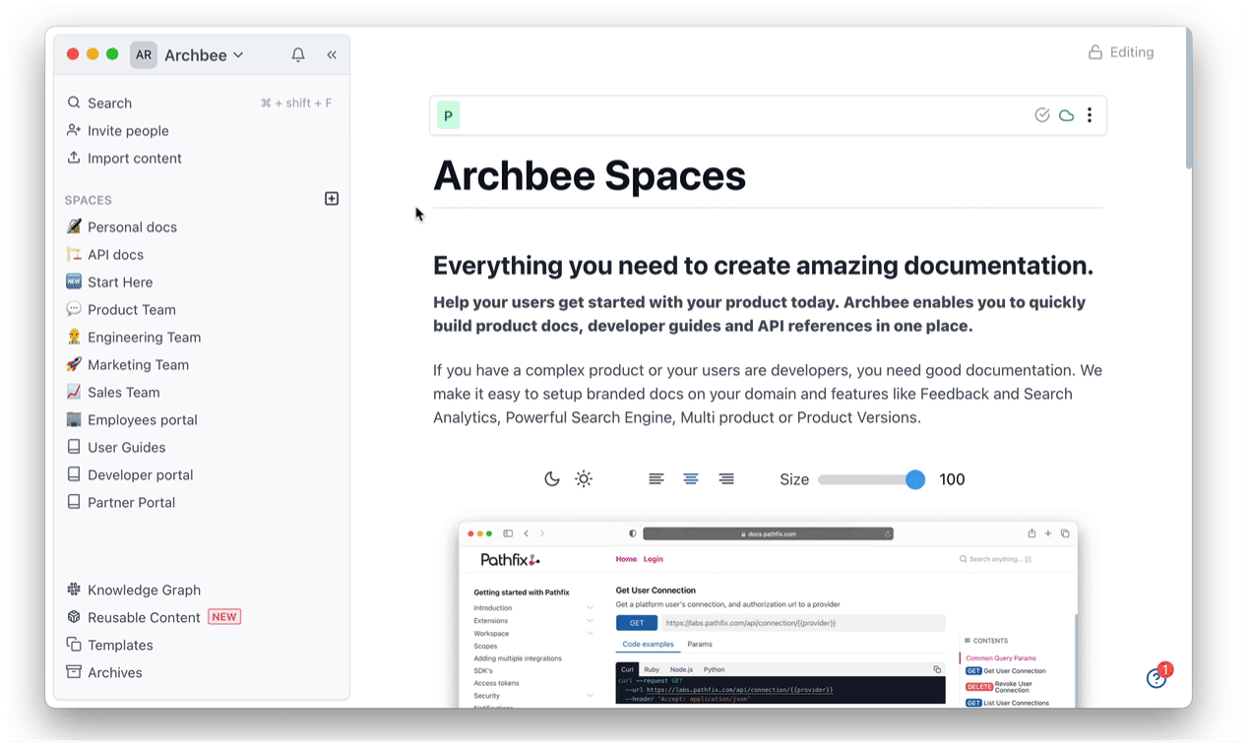Click the Developer portal book icon
The width and height of the screenshot is (1250, 748).
pos(74,474)
